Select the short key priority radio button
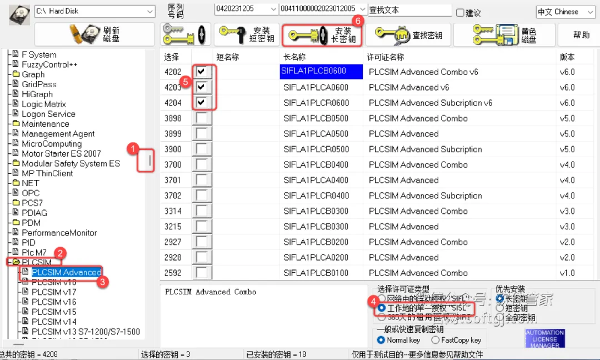The width and height of the screenshot is (600, 360). [x=500, y=308]
